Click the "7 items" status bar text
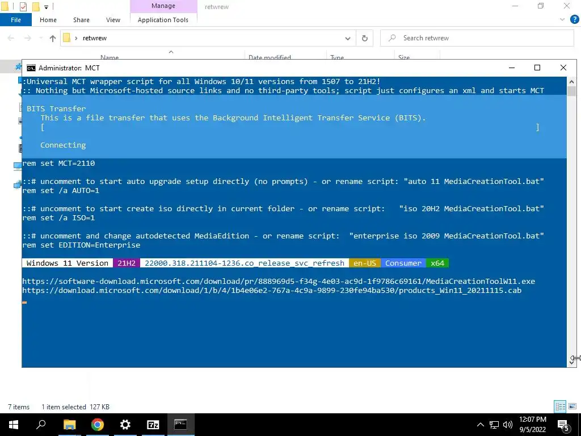This screenshot has height=436, width=581. coord(19,406)
